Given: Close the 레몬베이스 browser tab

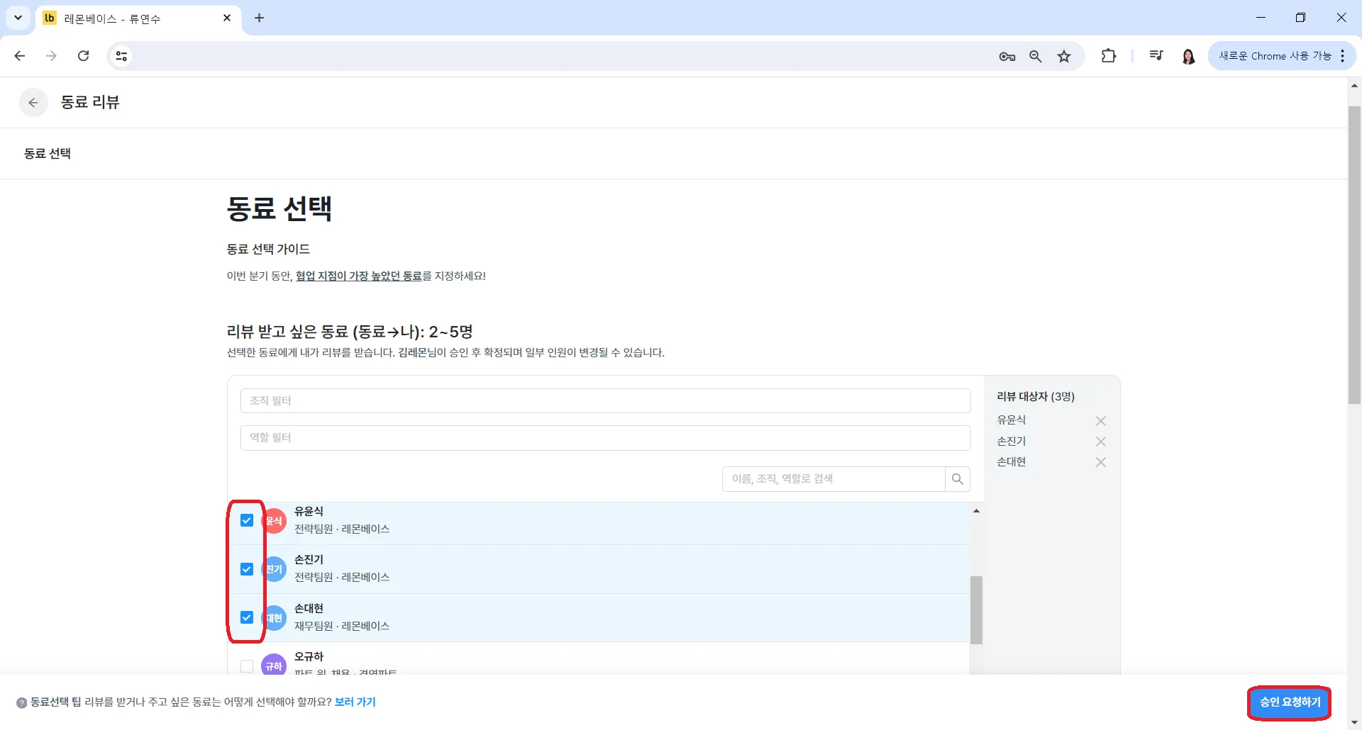Looking at the screenshot, I should click(x=227, y=18).
